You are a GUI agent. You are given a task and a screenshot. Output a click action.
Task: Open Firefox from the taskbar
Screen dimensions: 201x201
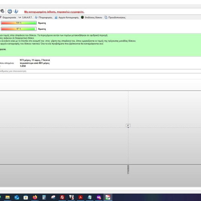35,197
